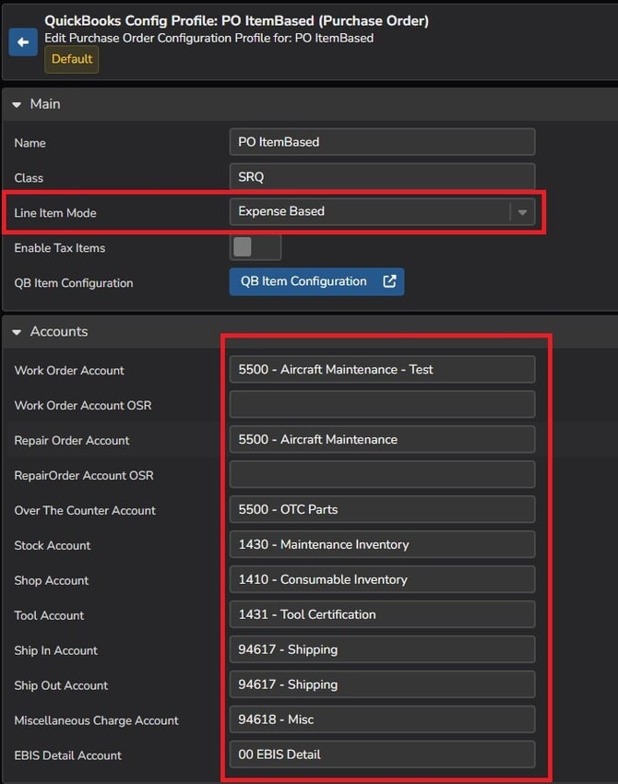Screen dimensions: 618x784
Task: Select Tool Account field 1431 Tool Certification
Action: [x=382, y=614]
